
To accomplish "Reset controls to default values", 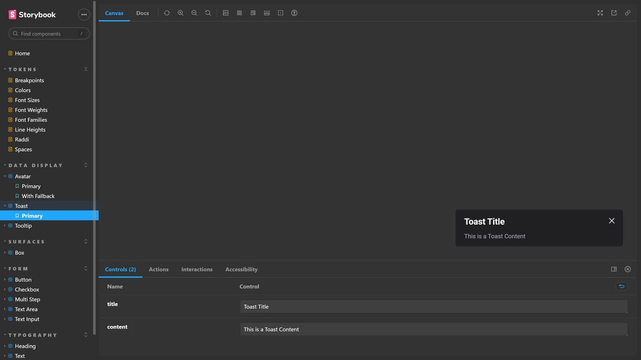I will click(x=621, y=286).
